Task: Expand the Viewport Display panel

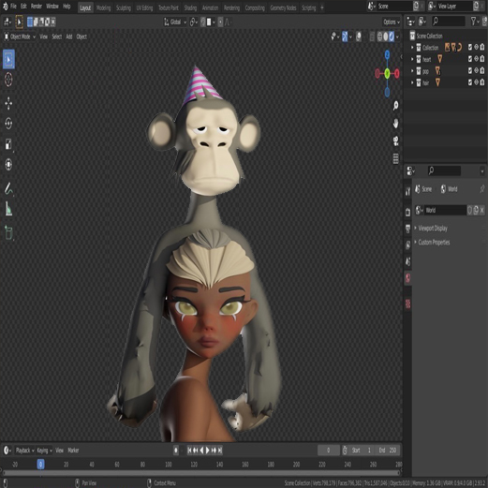Action: 433,229
